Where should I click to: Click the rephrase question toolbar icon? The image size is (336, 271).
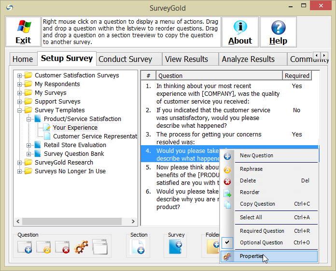(43, 247)
